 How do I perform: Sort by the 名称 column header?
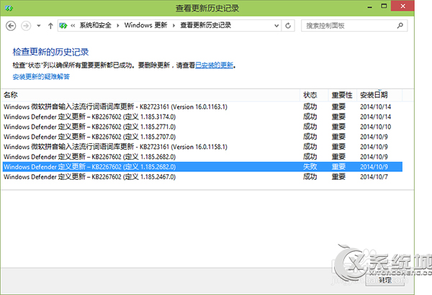click(151, 95)
